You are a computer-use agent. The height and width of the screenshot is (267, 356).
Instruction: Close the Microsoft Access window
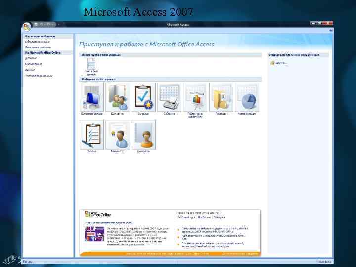(328, 23)
